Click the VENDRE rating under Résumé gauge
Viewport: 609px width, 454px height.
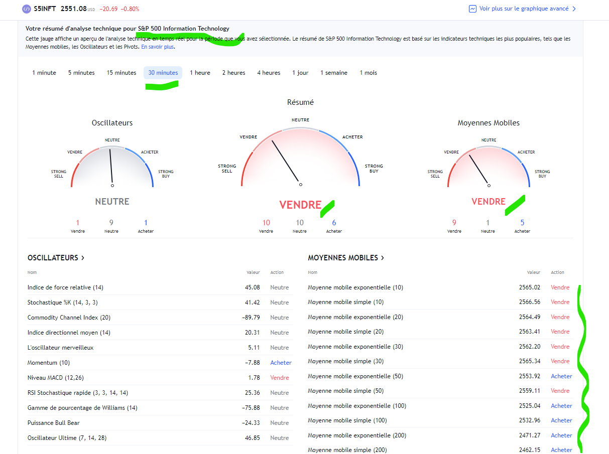(300, 205)
